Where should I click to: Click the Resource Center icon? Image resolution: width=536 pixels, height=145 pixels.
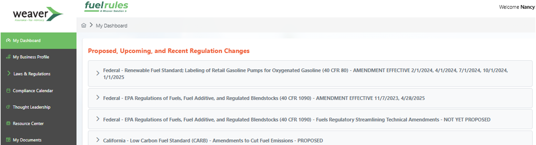8,123
